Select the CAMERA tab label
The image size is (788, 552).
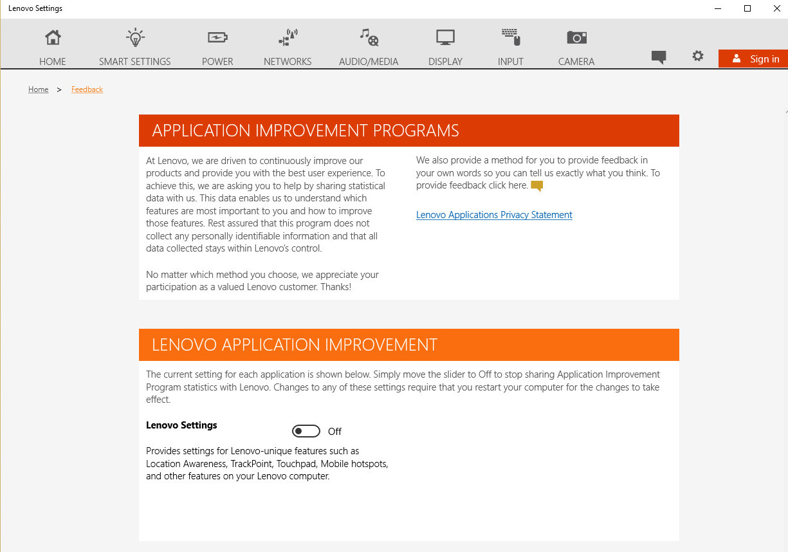point(576,62)
